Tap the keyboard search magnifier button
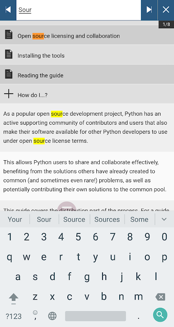The width and height of the screenshot is (174, 327). click(x=160, y=315)
